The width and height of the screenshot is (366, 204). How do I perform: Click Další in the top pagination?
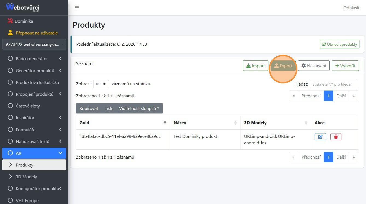[341, 96]
